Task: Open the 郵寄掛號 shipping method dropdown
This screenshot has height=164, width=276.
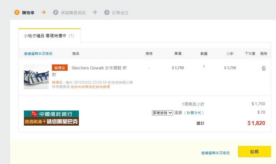Action: pyautogui.click(x=162, y=113)
